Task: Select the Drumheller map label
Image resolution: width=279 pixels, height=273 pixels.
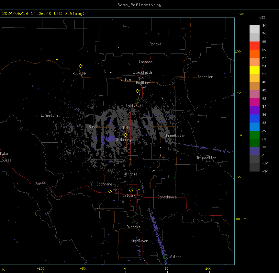Action: 206,158
